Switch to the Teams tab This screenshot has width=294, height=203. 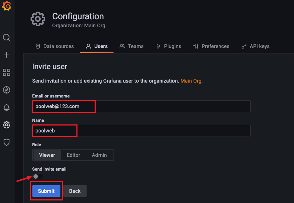(131, 46)
